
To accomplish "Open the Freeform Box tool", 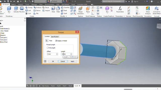I will tap(107, 9).
